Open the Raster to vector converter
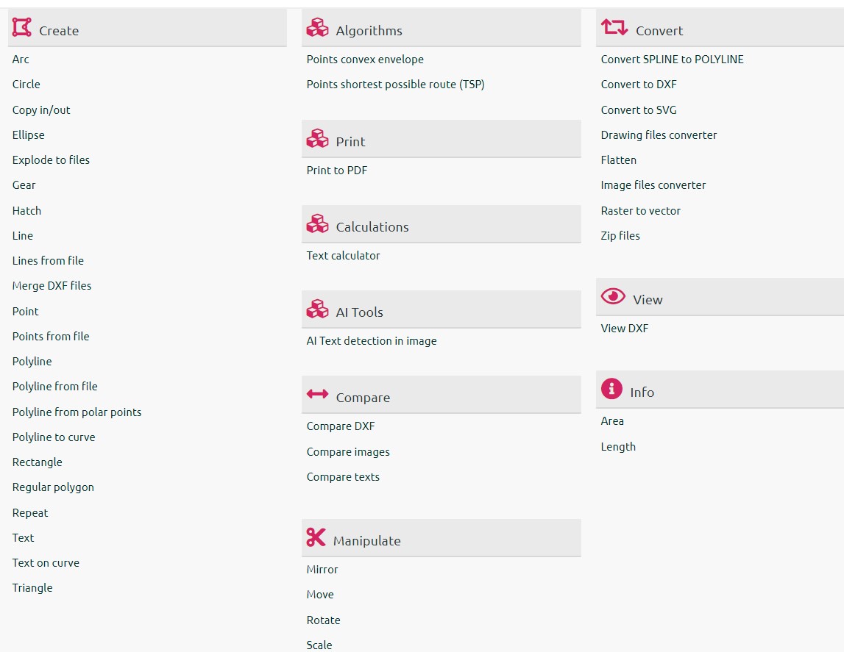Viewport: 844px width, 652px height. point(640,210)
